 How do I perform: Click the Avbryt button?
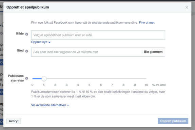(14, 121)
